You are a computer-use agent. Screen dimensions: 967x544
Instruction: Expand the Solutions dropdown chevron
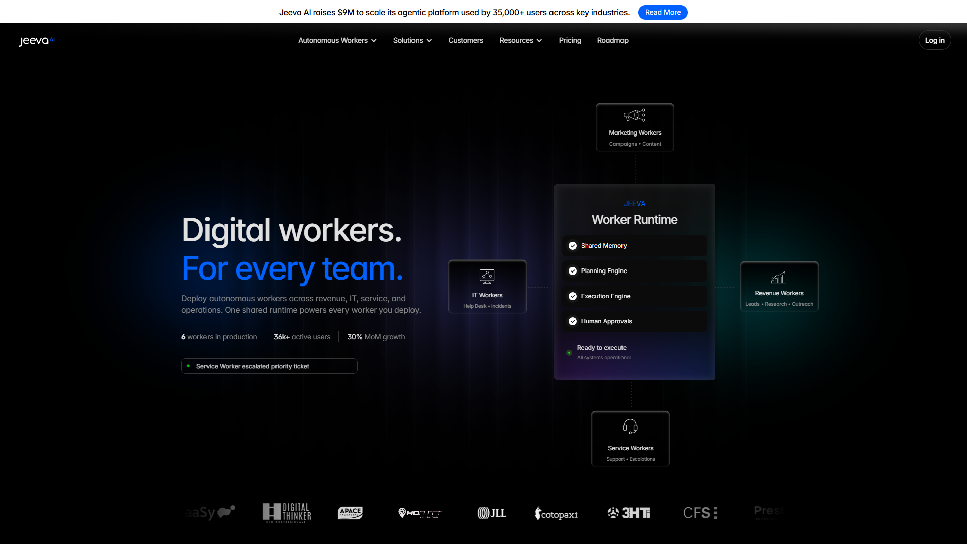point(429,41)
